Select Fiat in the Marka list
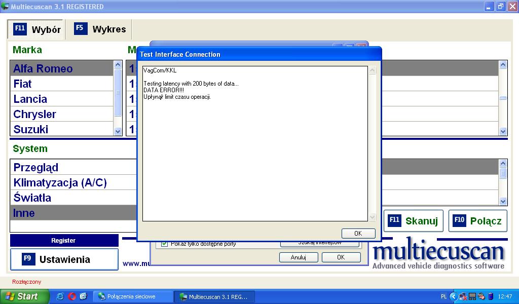 (x=62, y=84)
